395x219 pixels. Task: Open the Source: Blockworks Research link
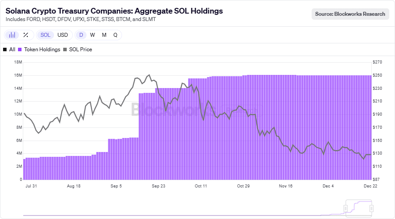click(350, 14)
